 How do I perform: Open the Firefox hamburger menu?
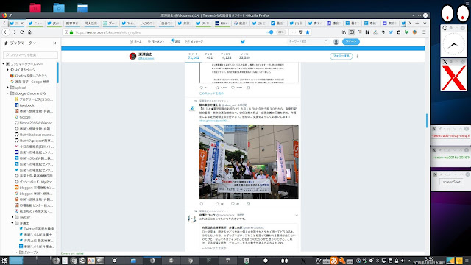424,32
